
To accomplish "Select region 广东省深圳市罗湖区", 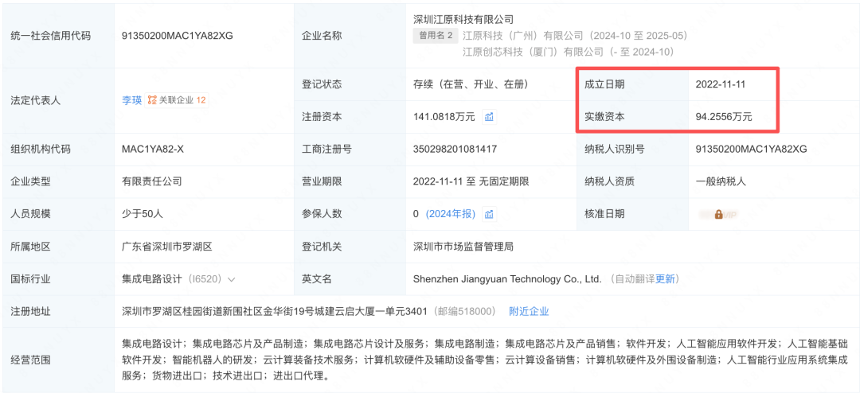I will [x=166, y=247].
